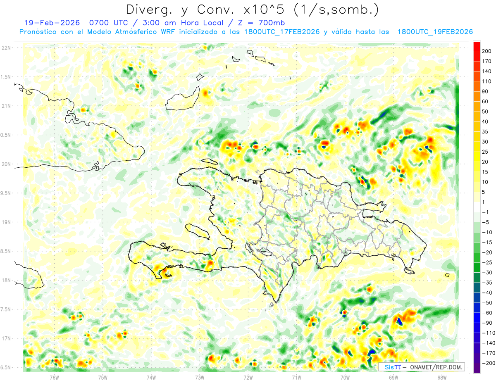Viewport: 496px width, 383px height.
Task: Click the '18N' latitude label
Action: (x=7, y=280)
